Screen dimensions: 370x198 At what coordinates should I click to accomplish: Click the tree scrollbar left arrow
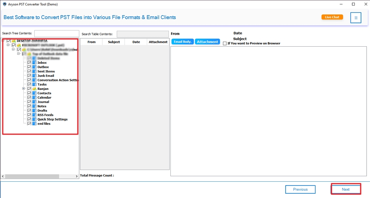[3, 176]
